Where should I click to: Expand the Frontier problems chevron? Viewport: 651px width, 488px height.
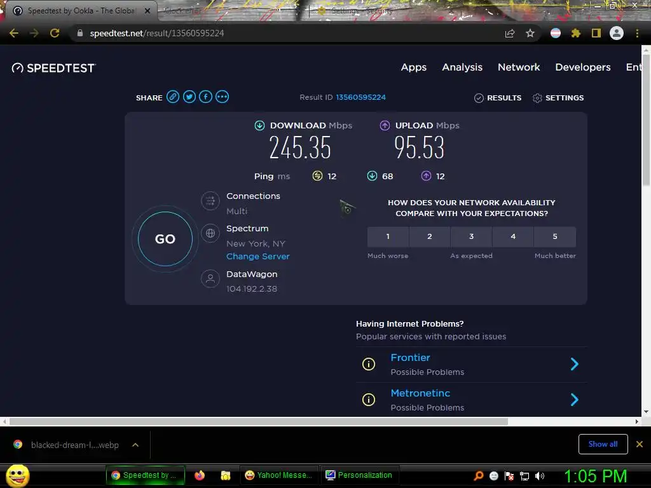575,364
